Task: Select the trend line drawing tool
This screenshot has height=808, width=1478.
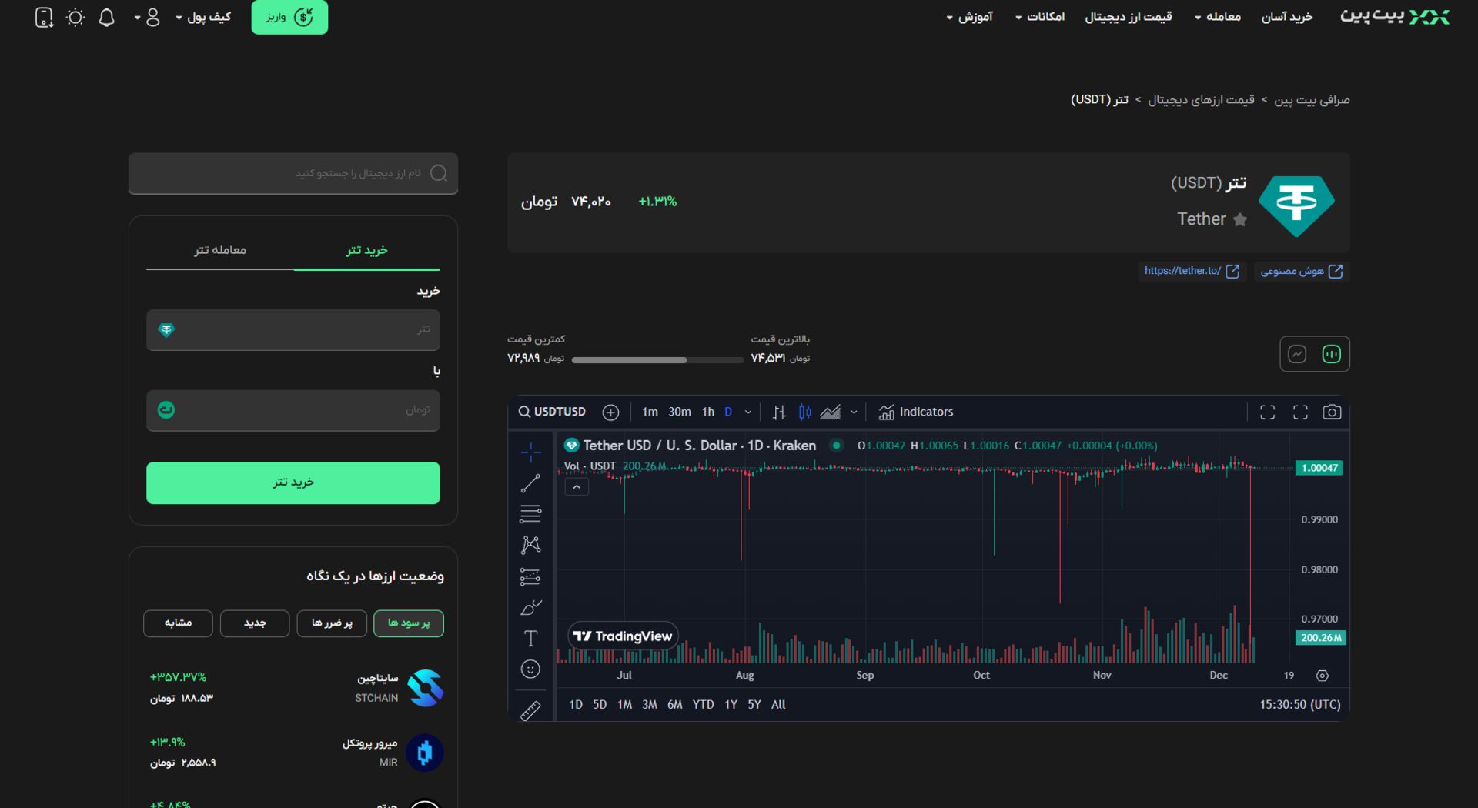Action: pos(530,483)
